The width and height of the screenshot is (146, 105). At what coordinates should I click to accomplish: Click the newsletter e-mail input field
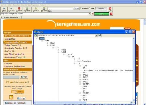coord(11,77)
